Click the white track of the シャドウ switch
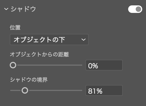 (x=132, y=9)
